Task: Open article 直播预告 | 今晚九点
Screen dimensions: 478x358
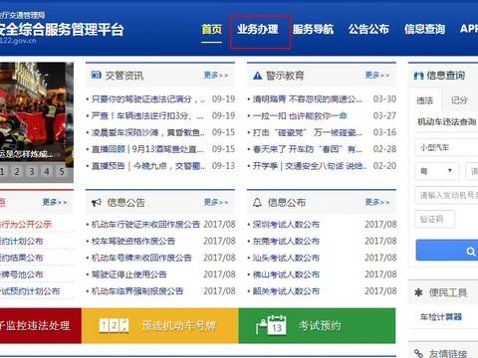Action: (x=148, y=166)
